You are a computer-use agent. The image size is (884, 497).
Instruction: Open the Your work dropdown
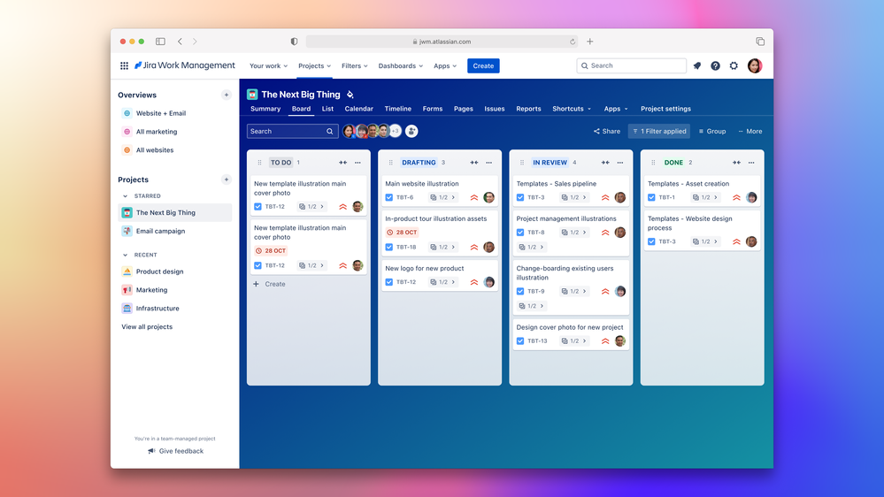(x=268, y=66)
